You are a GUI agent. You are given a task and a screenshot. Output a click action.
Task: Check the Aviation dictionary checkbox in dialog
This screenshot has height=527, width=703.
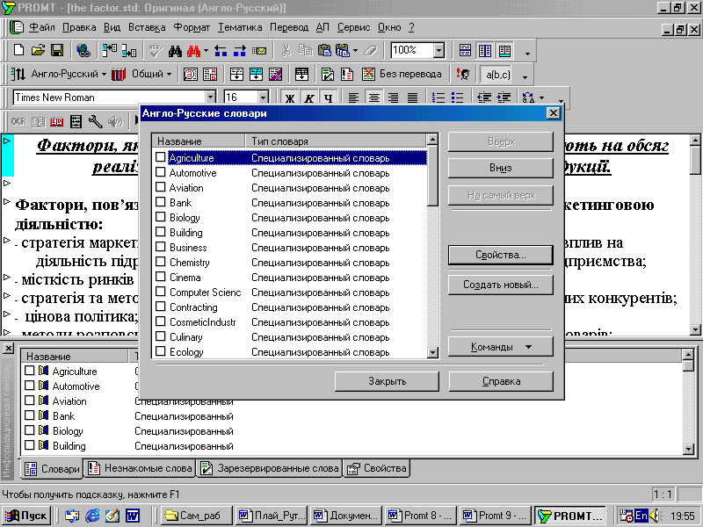(x=160, y=187)
